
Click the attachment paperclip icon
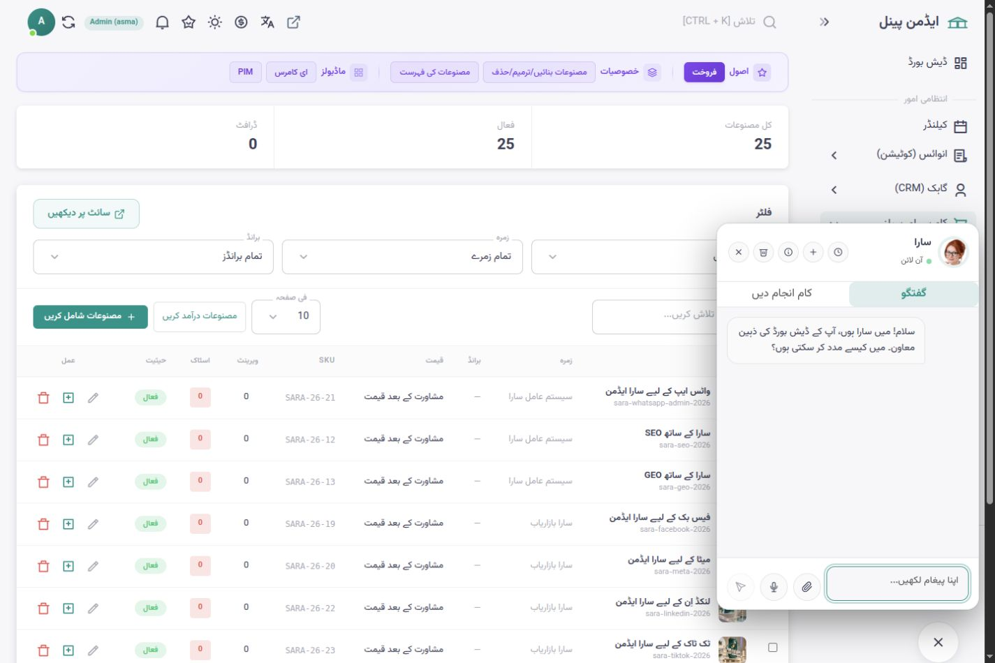(x=806, y=587)
